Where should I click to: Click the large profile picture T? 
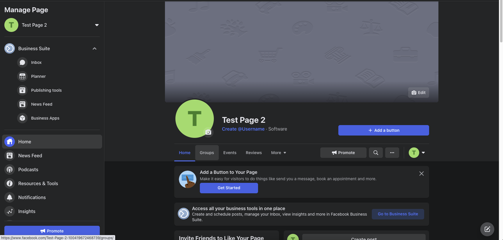195,119
